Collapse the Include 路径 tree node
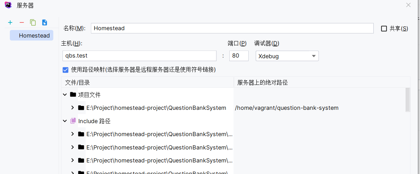 coord(65,121)
